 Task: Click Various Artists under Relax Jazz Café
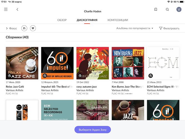(14, 90)
